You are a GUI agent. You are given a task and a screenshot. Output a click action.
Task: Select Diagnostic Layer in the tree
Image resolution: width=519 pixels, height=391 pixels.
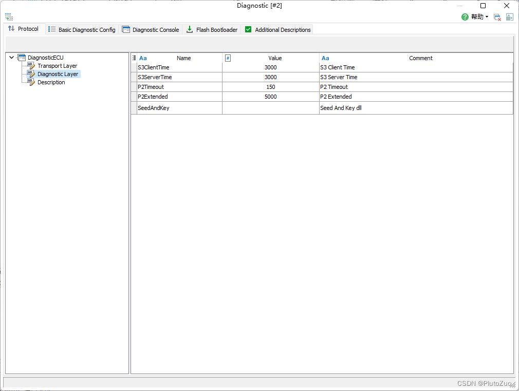(58, 74)
